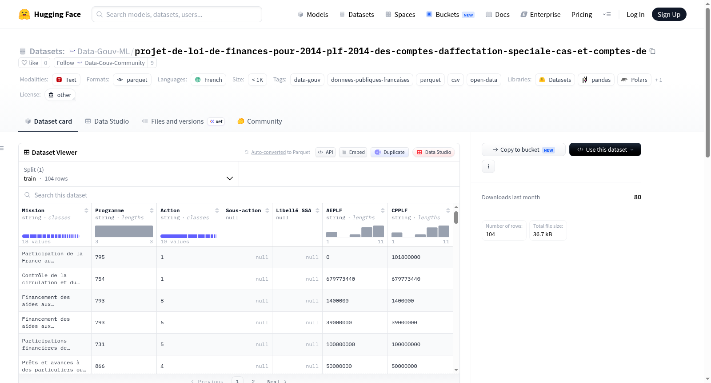This screenshot has height=383, width=711.
Task: Expand the +1 more libraries
Action: (x=659, y=80)
